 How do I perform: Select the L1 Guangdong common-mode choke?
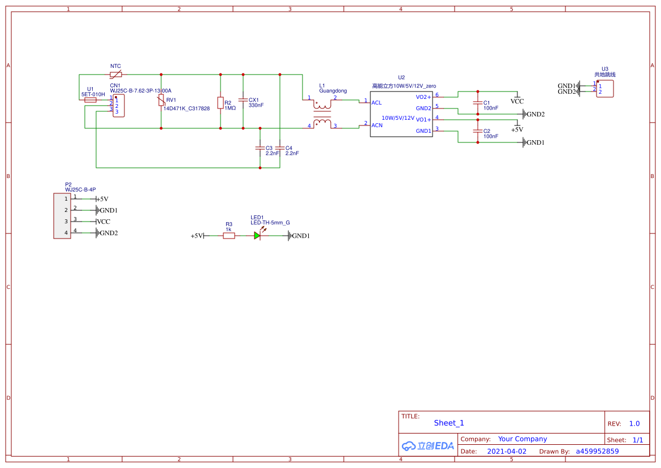click(x=322, y=114)
